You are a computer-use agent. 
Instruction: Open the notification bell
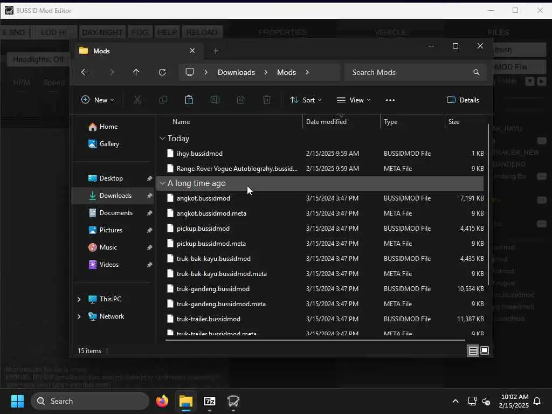coord(537,401)
